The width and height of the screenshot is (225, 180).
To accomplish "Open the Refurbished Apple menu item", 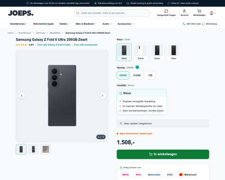I will 44,24.
